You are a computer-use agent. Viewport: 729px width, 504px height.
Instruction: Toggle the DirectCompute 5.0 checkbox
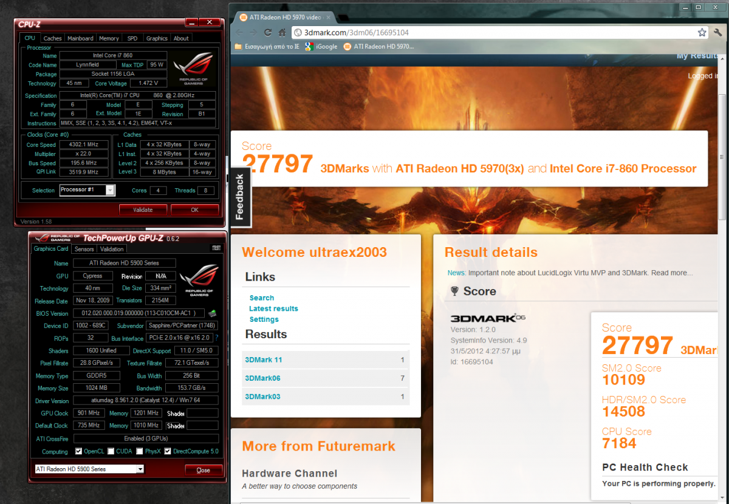coord(168,451)
